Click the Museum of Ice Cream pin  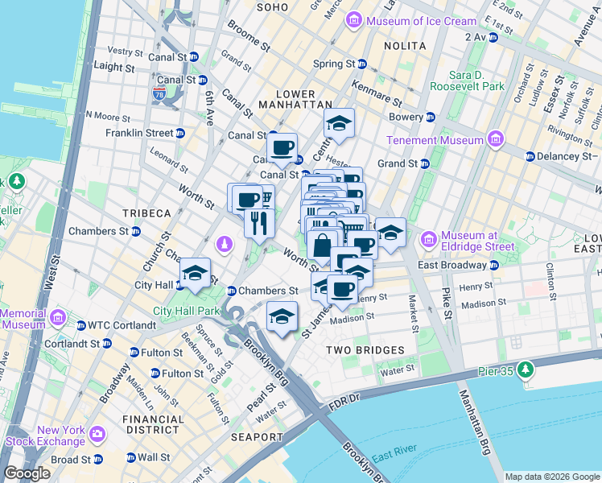click(353, 20)
